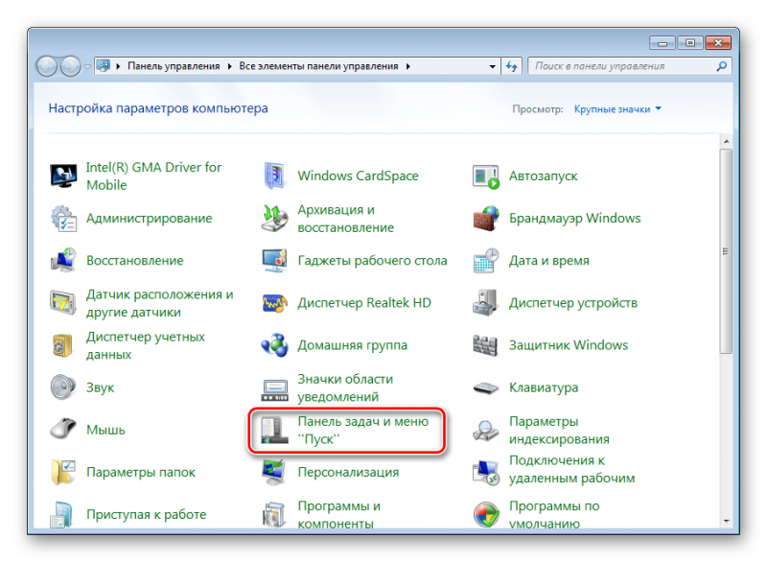Screen dimensions: 767x562
Task: Click Диспетчер устройств text link
Action: coord(572,303)
